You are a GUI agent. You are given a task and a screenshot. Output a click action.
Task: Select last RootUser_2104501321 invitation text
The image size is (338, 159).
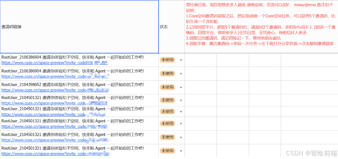[73, 149]
